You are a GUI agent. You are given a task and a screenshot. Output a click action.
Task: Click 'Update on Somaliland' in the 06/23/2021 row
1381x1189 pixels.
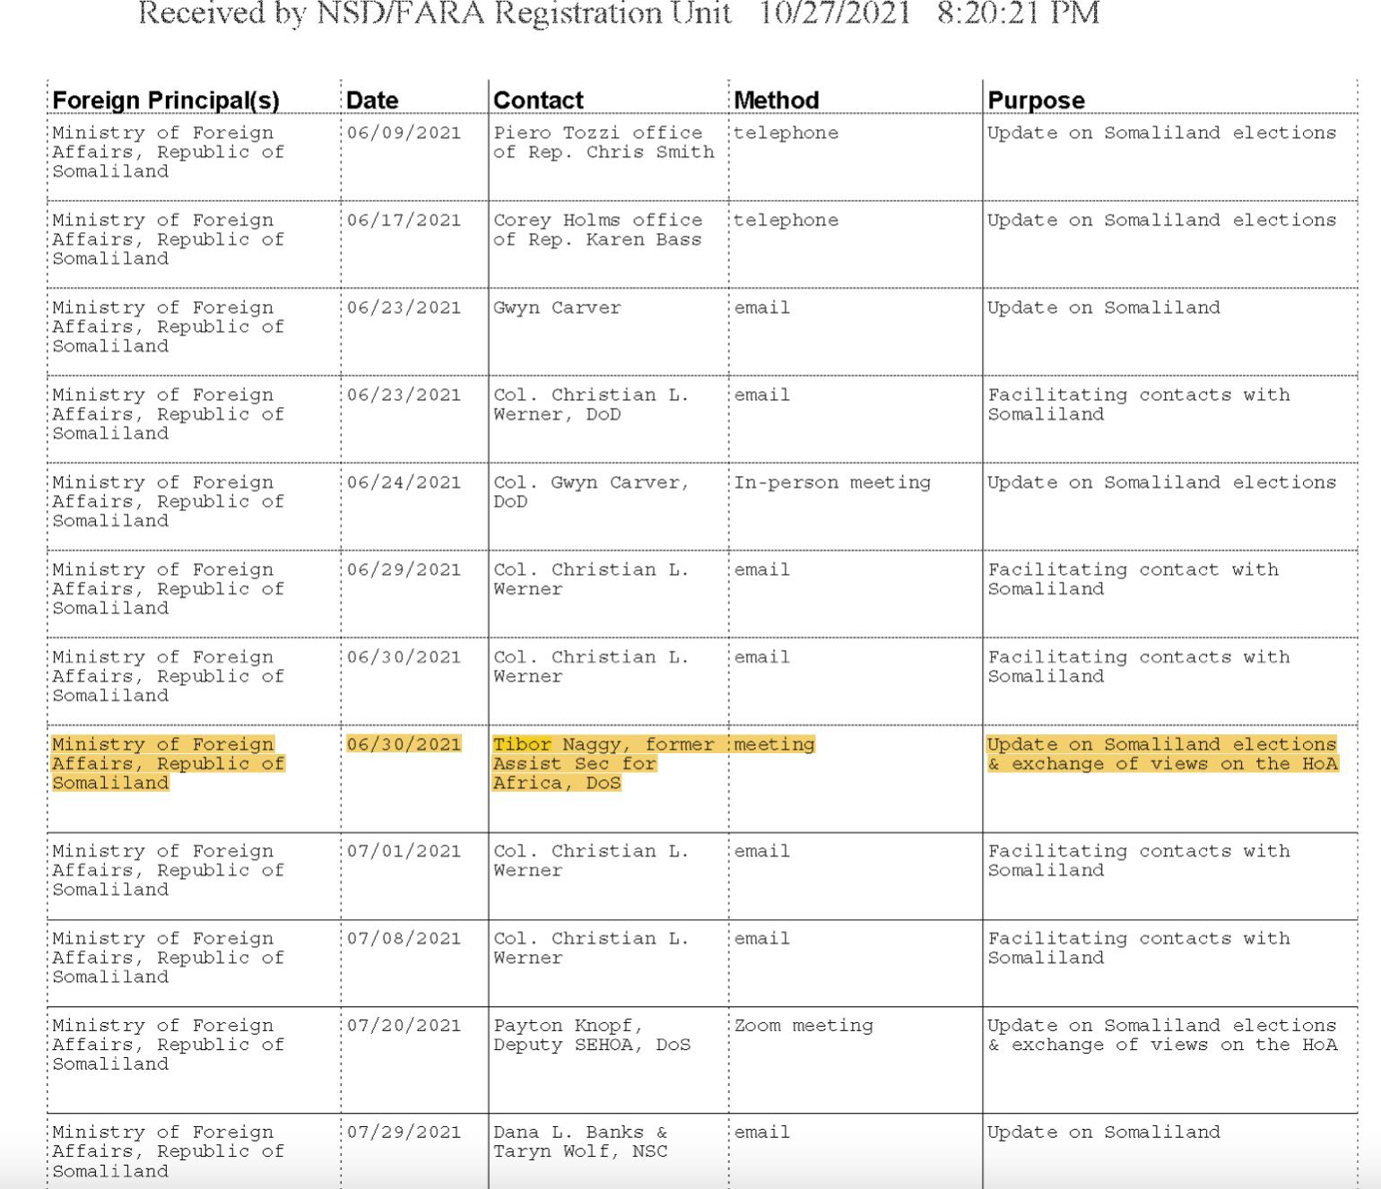[x=1104, y=308]
